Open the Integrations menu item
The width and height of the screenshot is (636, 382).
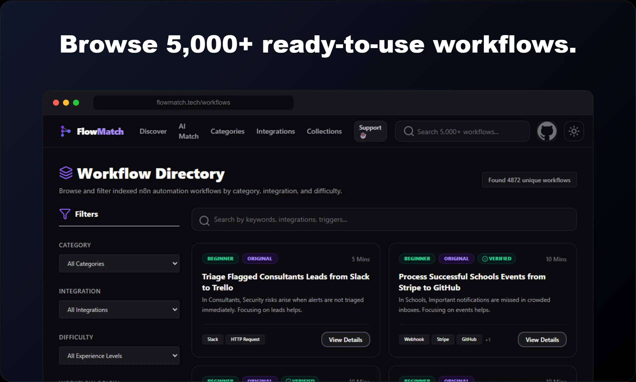click(275, 131)
